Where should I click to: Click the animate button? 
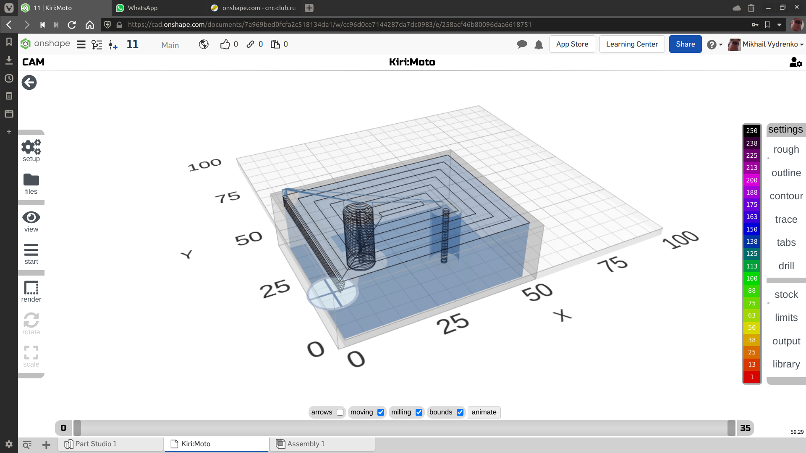tap(484, 412)
